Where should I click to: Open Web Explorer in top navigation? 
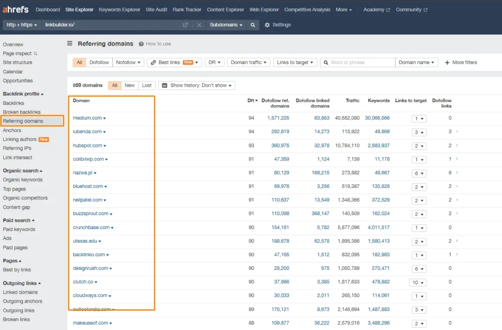264,10
